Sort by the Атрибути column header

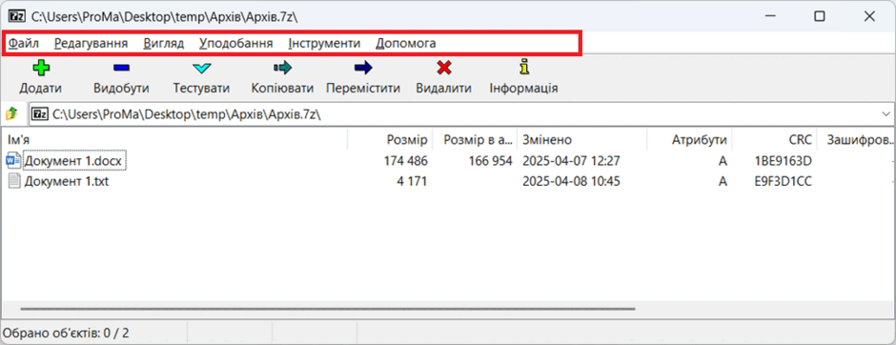click(690, 140)
